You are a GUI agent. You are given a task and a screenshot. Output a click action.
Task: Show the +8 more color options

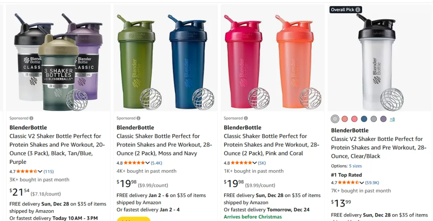[392, 119]
